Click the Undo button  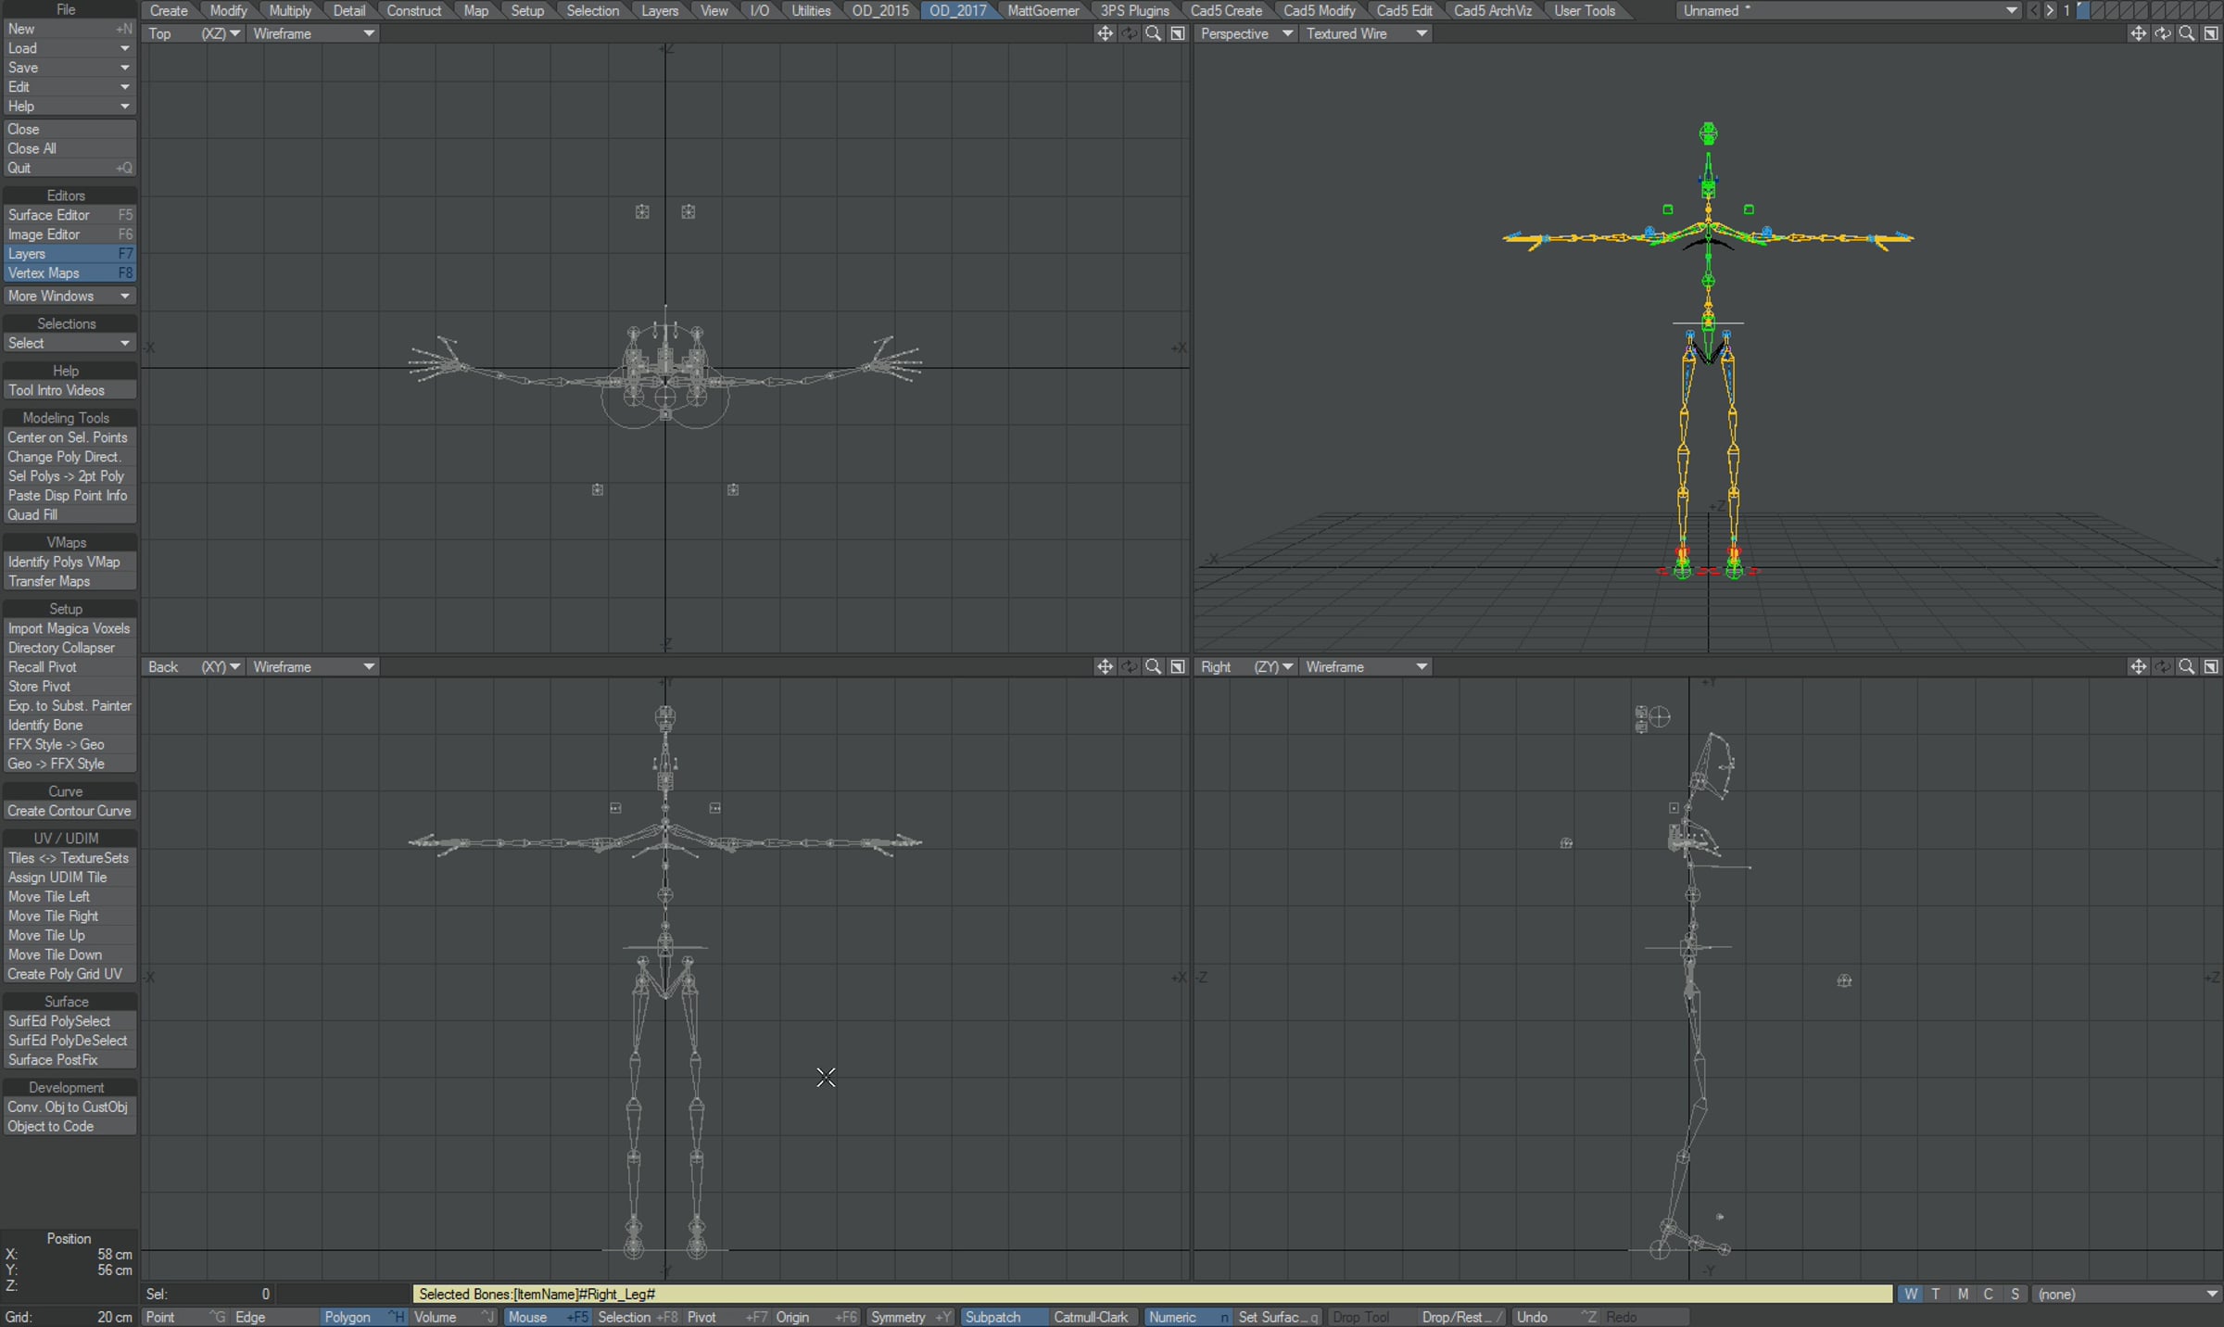(x=1532, y=1318)
